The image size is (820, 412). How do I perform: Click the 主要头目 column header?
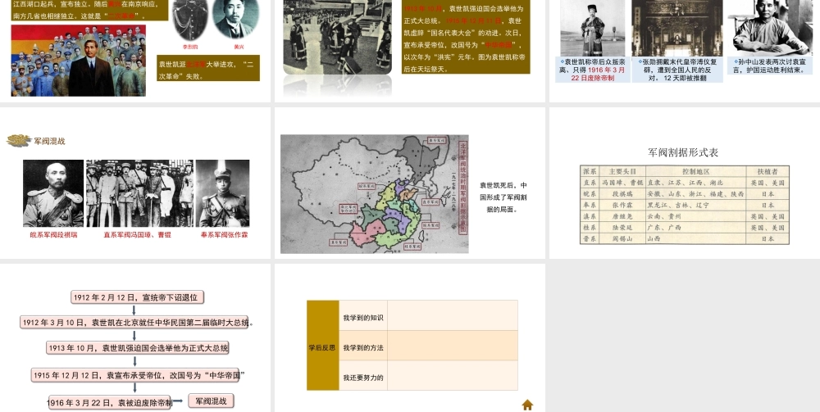point(622,171)
